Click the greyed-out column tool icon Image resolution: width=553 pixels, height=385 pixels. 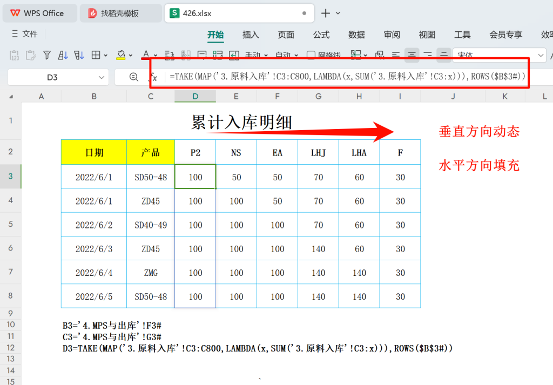coord(186,55)
